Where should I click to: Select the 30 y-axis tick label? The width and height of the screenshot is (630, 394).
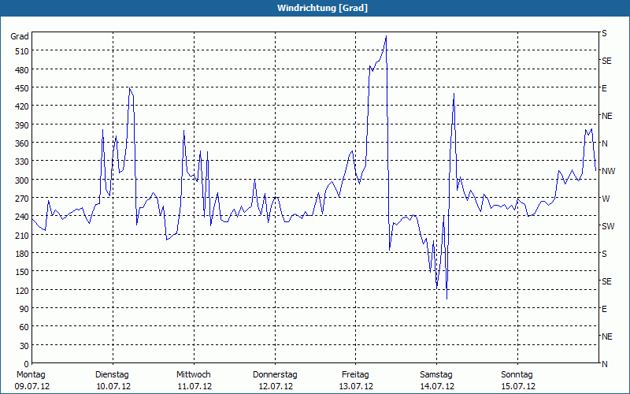[24, 346]
